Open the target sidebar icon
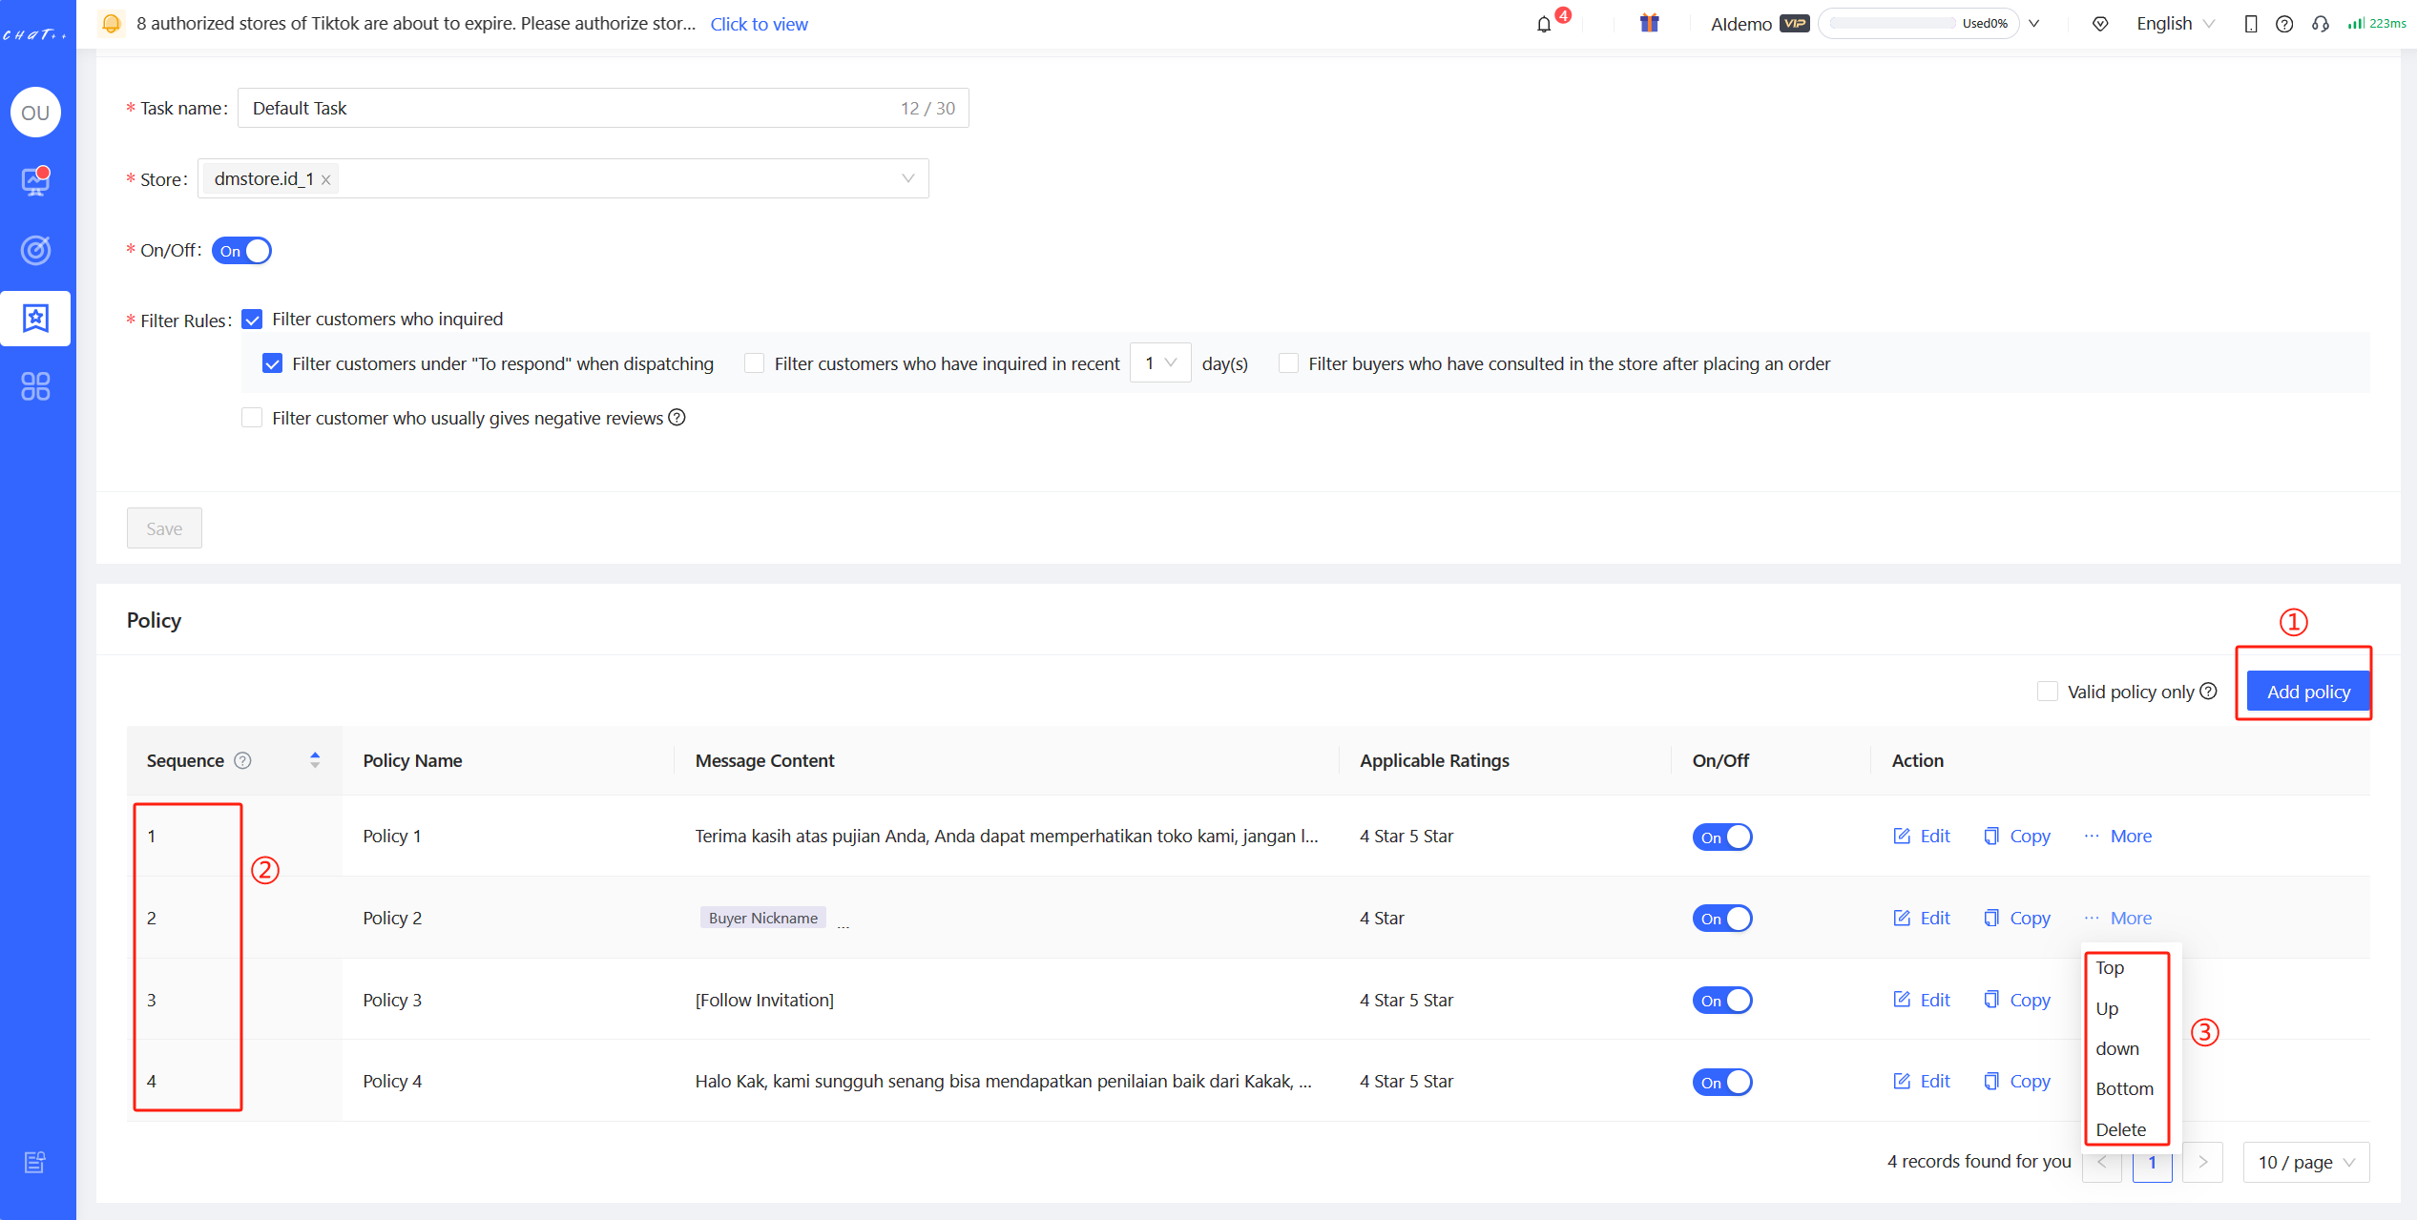 point(36,250)
